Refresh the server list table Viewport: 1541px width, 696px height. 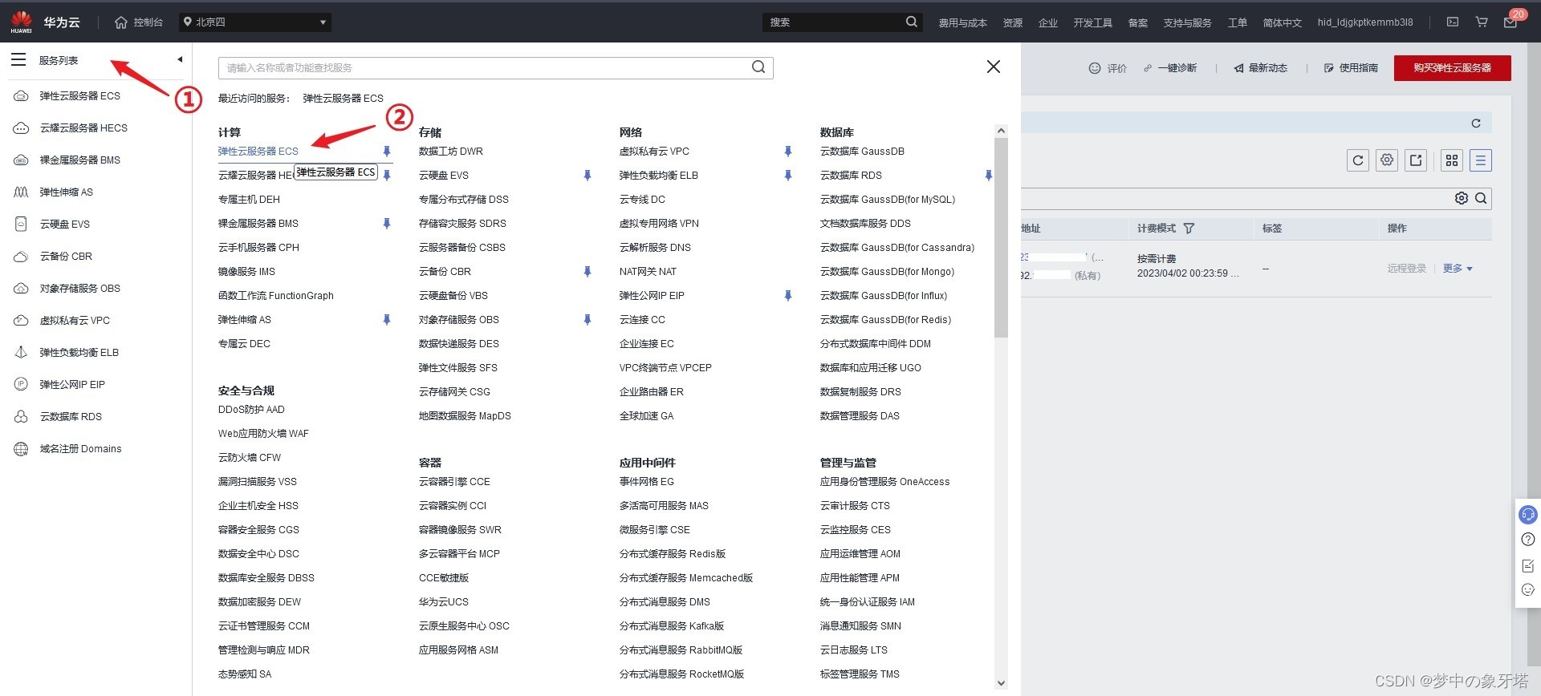tap(1358, 160)
